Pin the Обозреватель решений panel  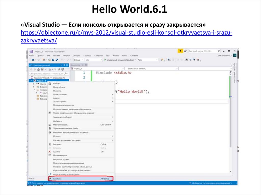tap(64, 65)
